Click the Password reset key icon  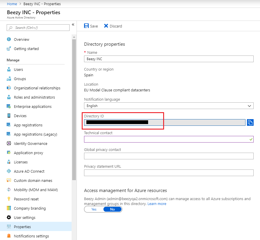tap(9, 199)
